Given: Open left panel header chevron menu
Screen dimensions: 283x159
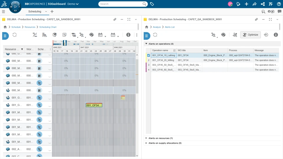Looking at the screenshot, I should [x=136, y=19].
